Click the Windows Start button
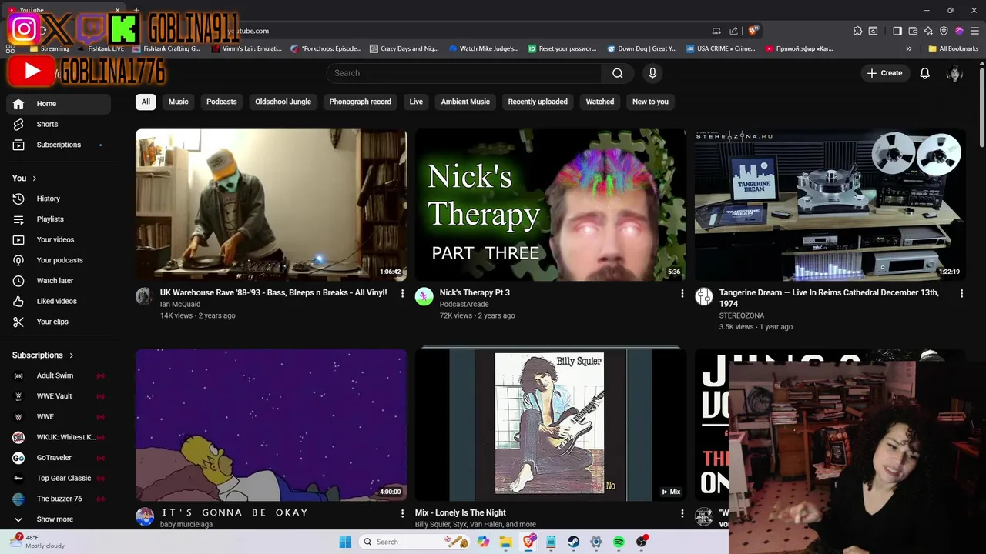This screenshot has width=986, height=554. [345, 542]
